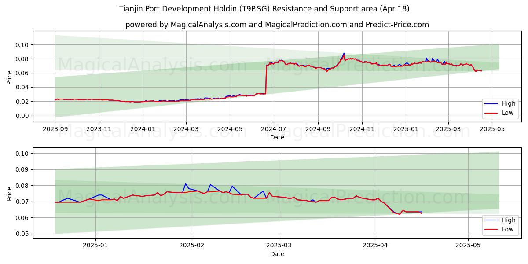
Task: Click the '2024-09' x-axis label in top chart
Action: (318, 130)
